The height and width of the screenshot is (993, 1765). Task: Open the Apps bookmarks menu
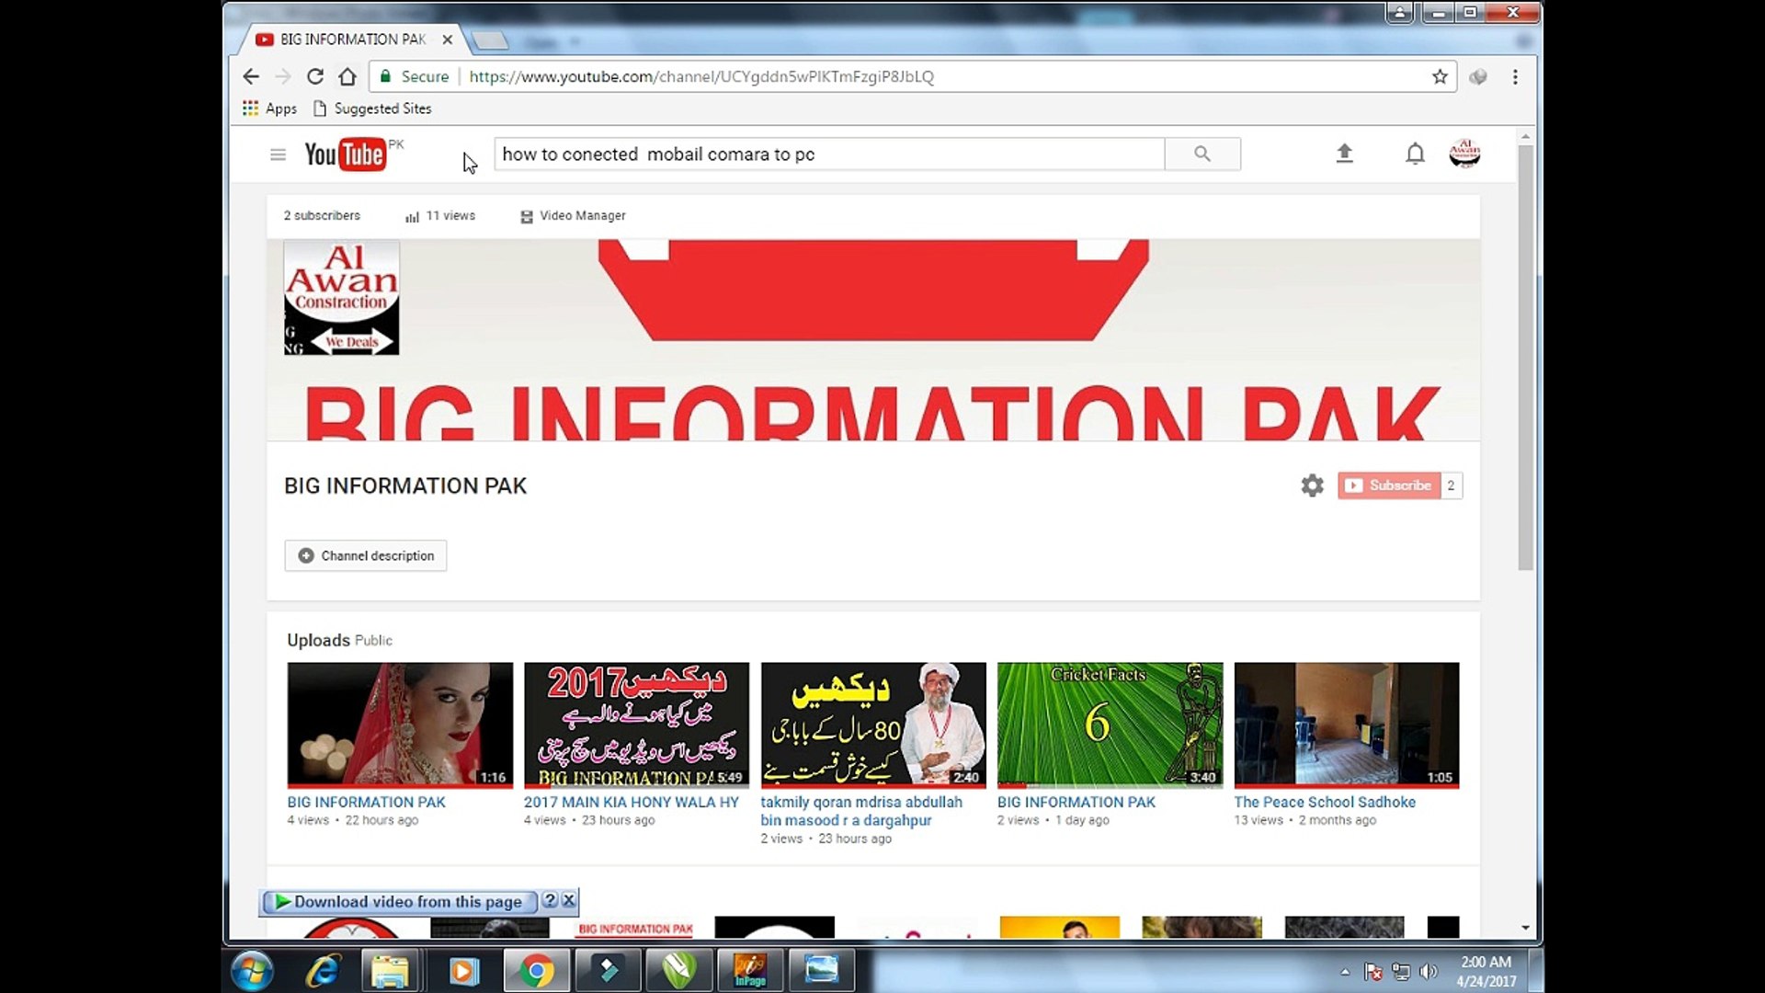point(269,108)
